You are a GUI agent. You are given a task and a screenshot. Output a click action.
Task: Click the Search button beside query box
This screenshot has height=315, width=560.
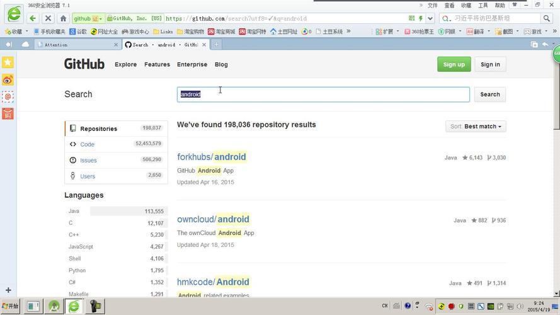coord(490,94)
